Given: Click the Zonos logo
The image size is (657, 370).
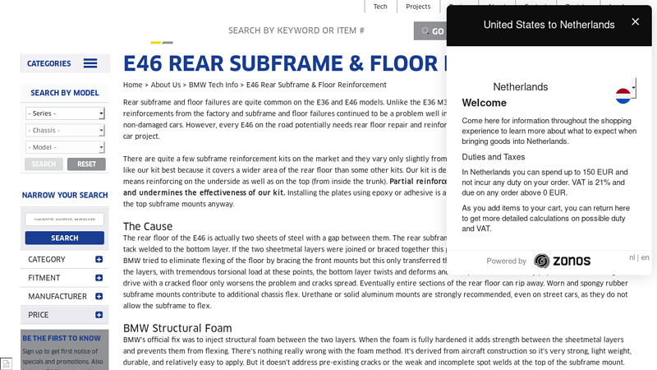Looking at the screenshot, I should pyautogui.click(x=563, y=261).
